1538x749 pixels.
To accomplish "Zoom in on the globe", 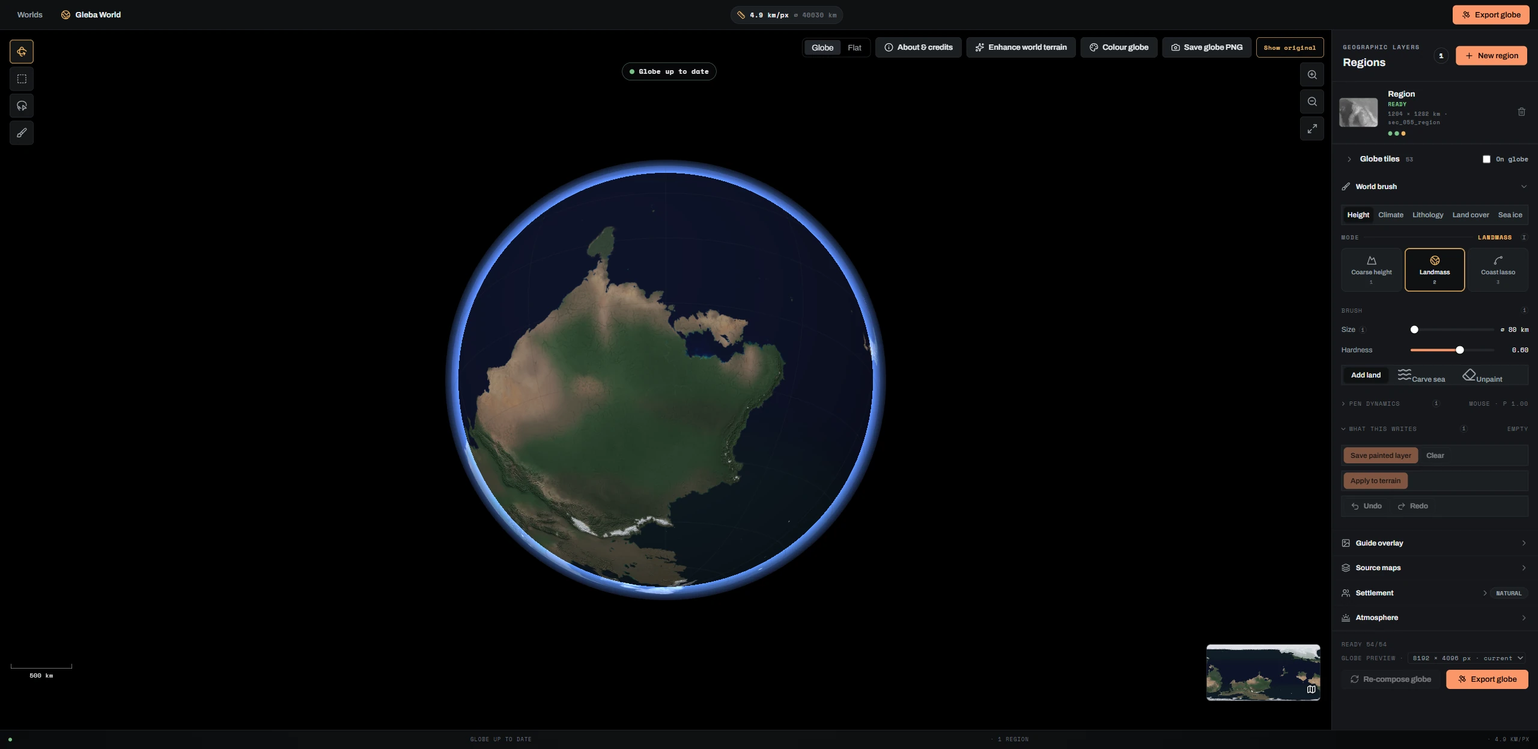I will click(x=1312, y=74).
